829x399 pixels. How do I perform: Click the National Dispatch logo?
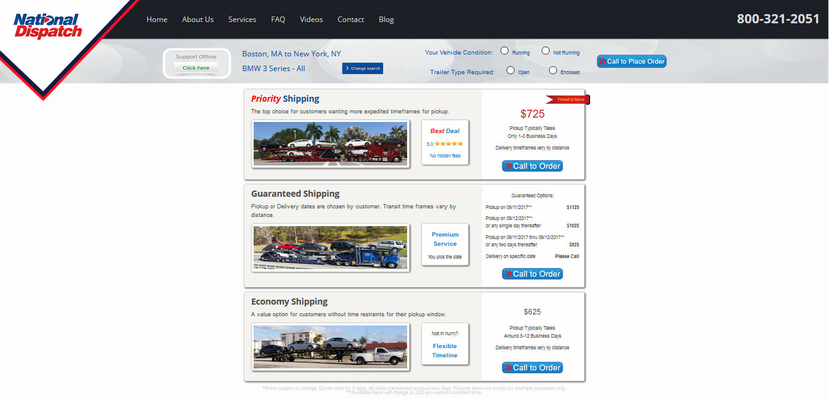point(47,26)
